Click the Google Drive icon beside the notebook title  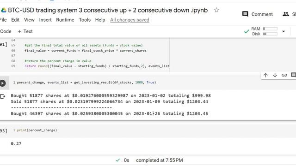coord(4,10)
